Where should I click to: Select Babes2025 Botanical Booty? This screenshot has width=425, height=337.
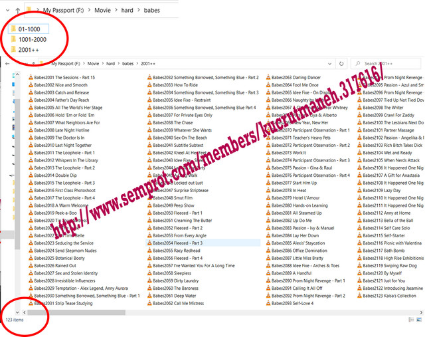[56, 258]
